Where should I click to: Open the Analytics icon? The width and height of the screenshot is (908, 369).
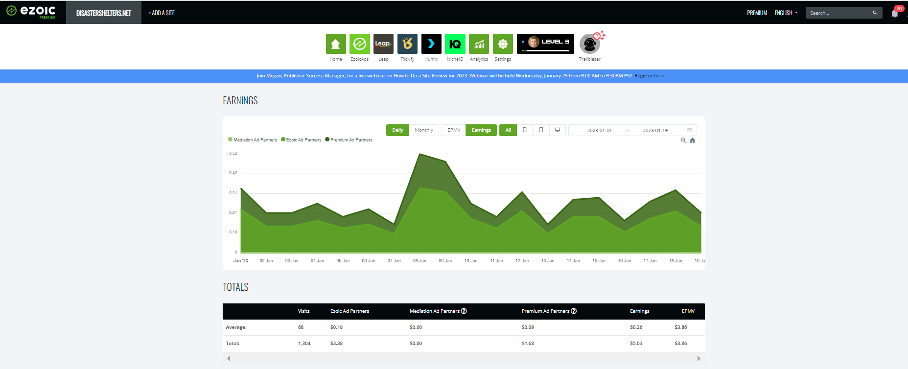479,44
